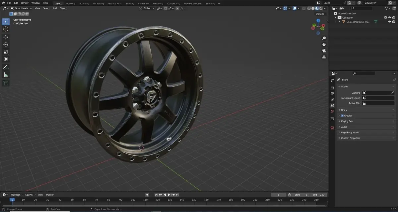
Task: Collapse the Collection tree item
Action: pyautogui.click(x=335, y=18)
